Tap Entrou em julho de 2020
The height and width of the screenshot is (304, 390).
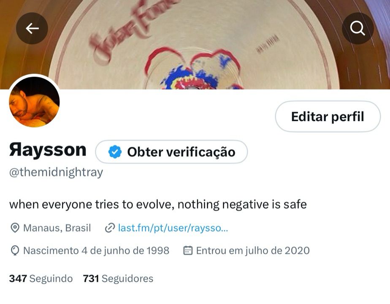pos(253,250)
